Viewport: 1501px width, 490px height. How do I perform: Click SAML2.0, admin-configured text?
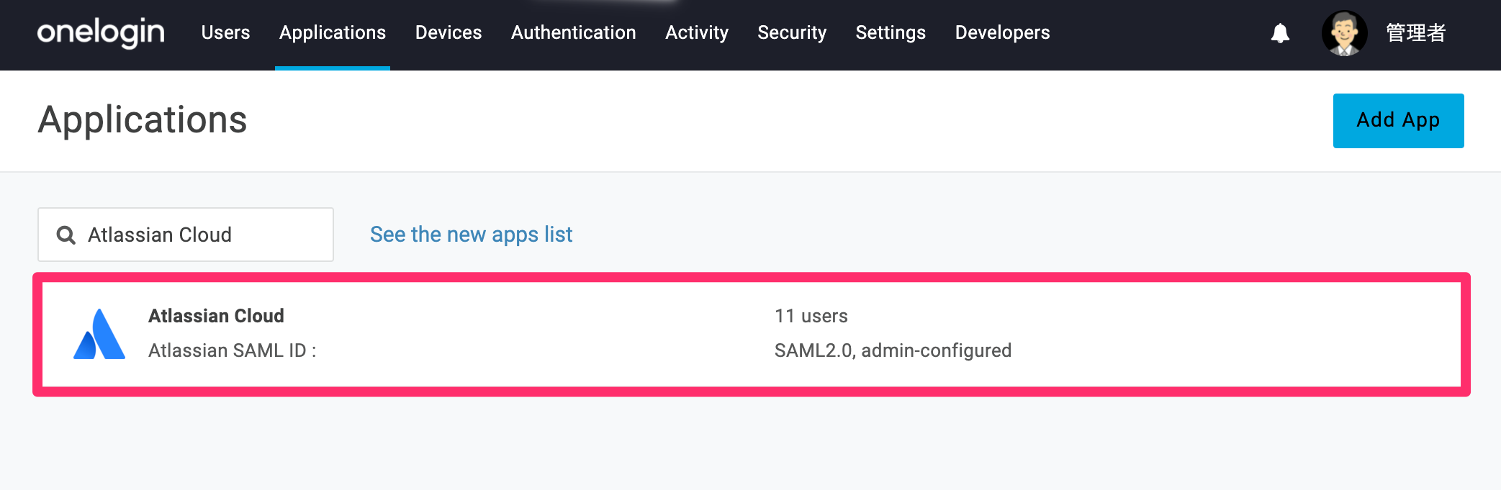[x=893, y=350]
